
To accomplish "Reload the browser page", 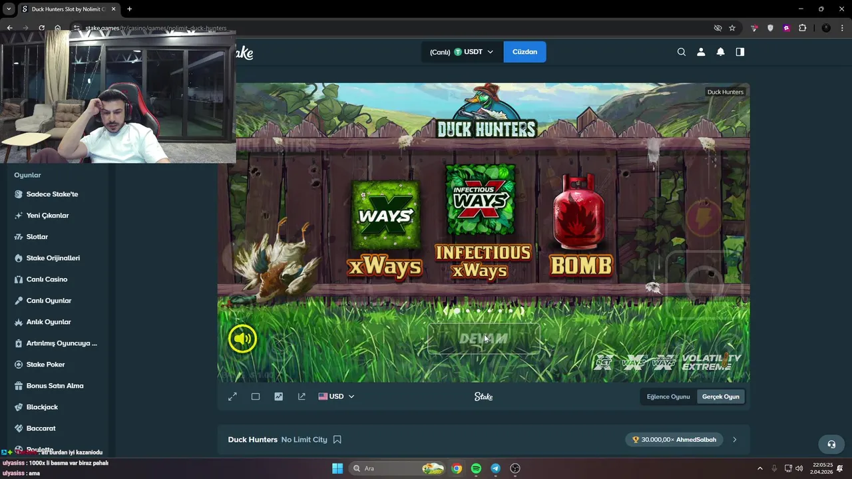I will (x=41, y=28).
